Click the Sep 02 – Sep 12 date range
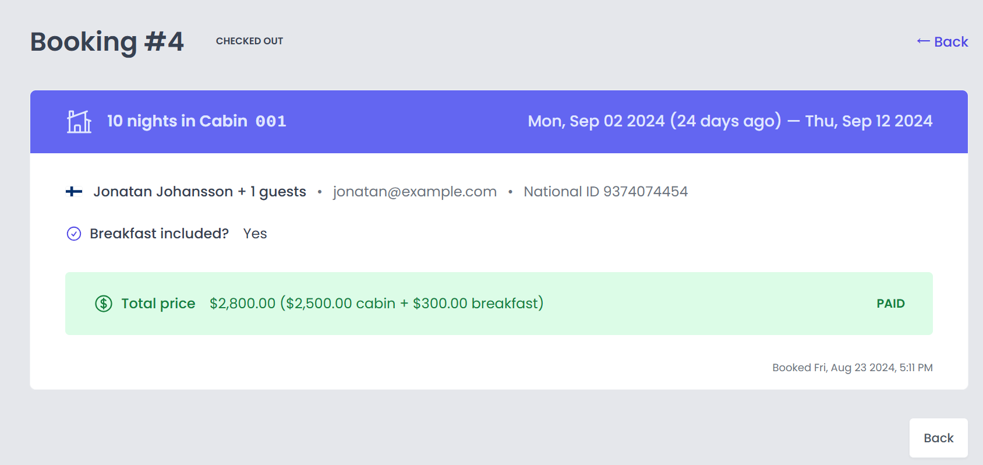The width and height of the screenshot is (983, 465). [730, 121]
